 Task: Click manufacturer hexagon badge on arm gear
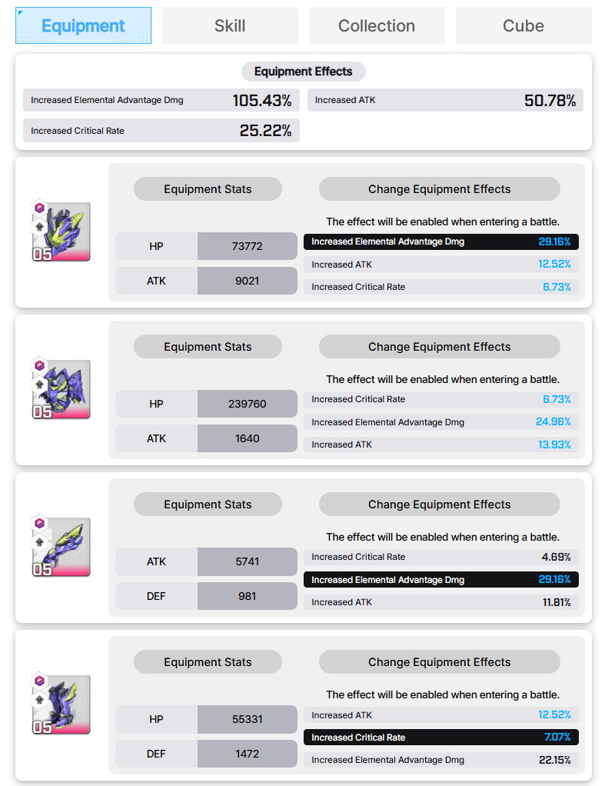[40, 523]
